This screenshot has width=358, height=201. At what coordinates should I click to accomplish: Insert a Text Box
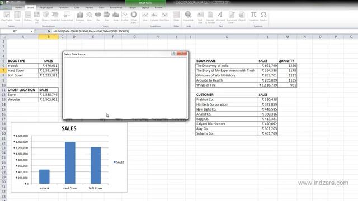(x=200, y=17)
